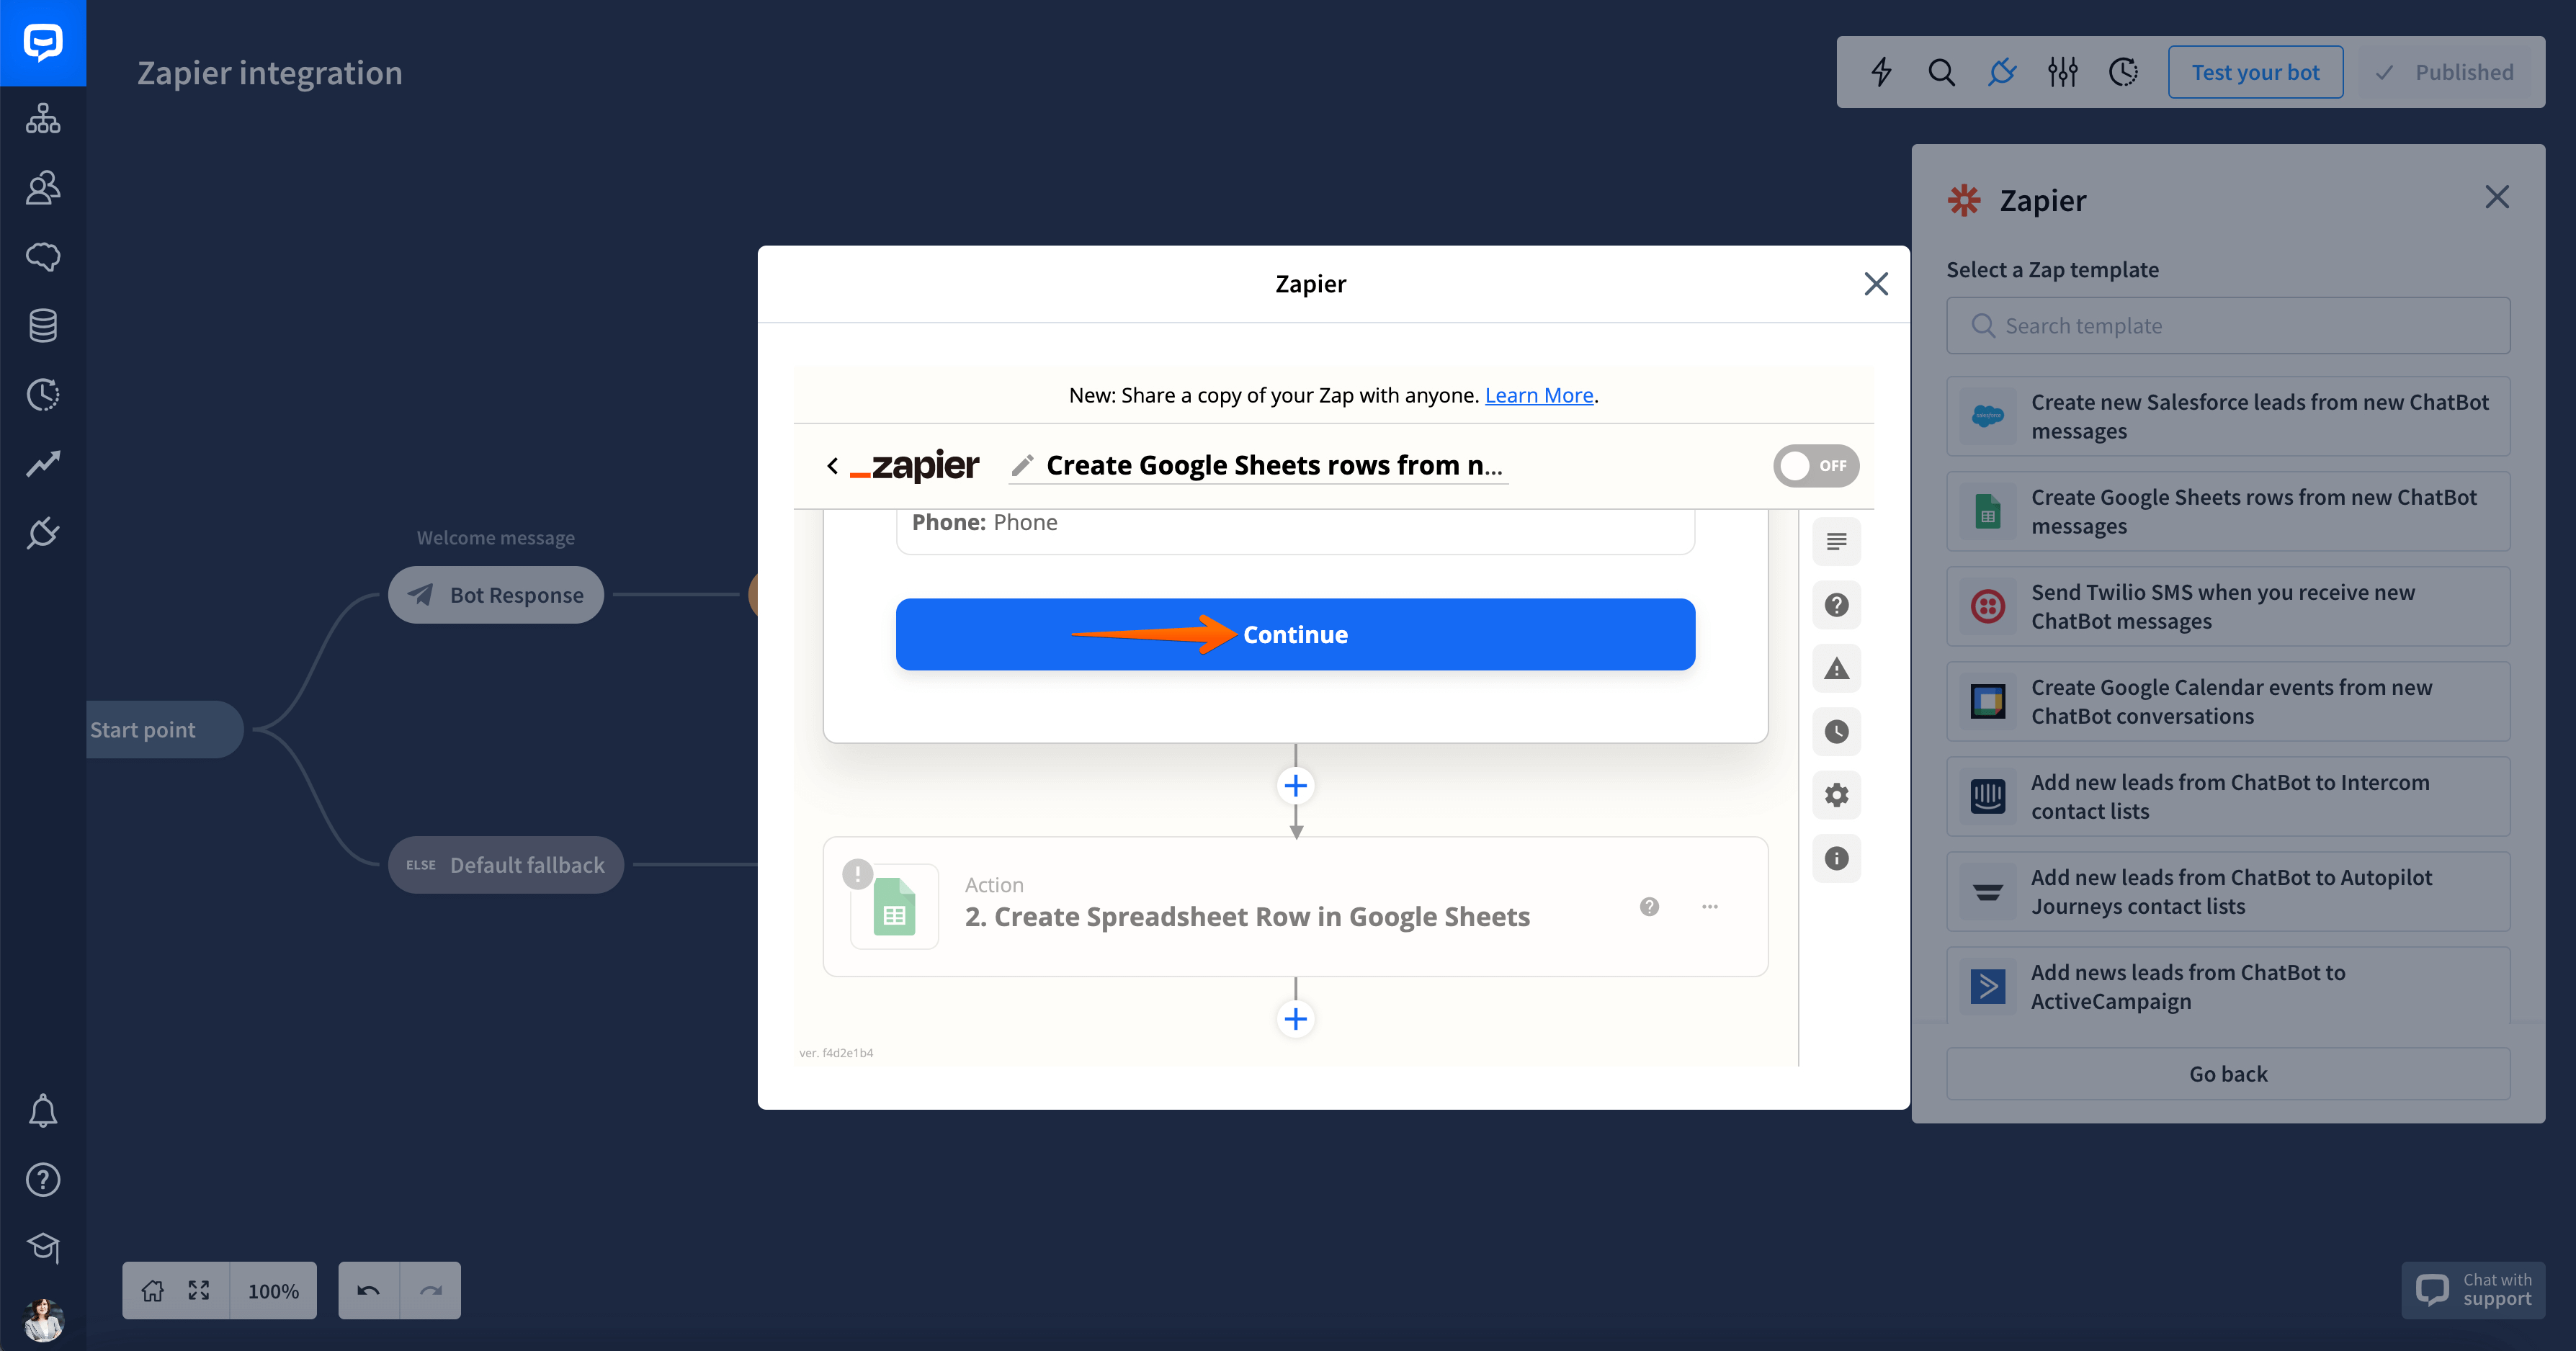Open the notifications bell icon

pyautogui.click(x=43, y=1111)
